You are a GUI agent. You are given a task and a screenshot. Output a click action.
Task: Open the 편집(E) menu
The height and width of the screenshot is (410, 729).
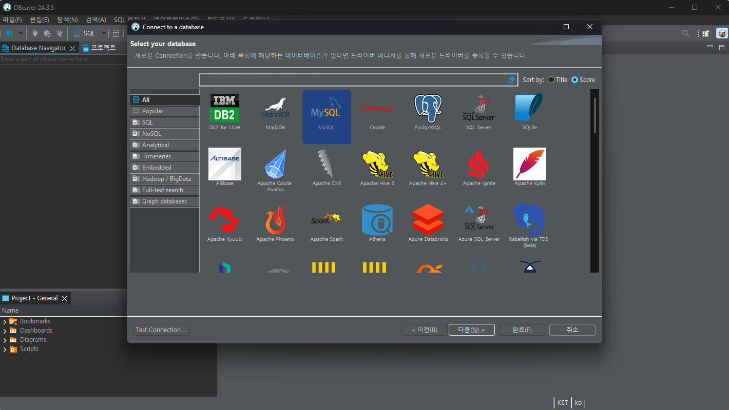click(x=40, y=19)
